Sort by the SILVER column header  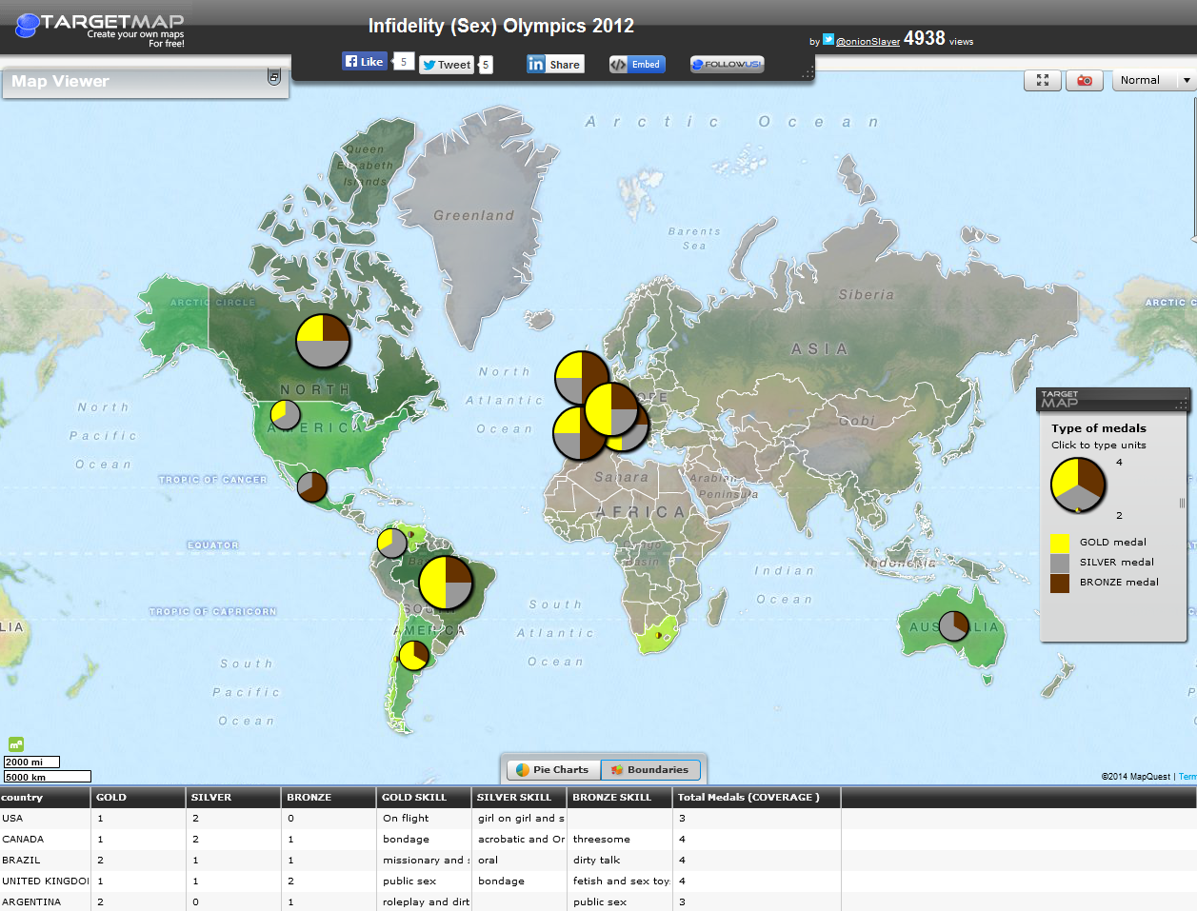pos(233,798)
